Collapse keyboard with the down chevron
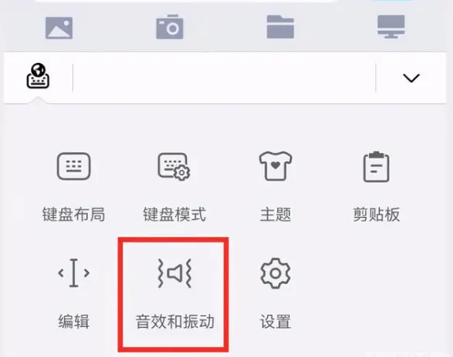The width and height of the screenshot is (453, 357). click(x=411, y=78)
